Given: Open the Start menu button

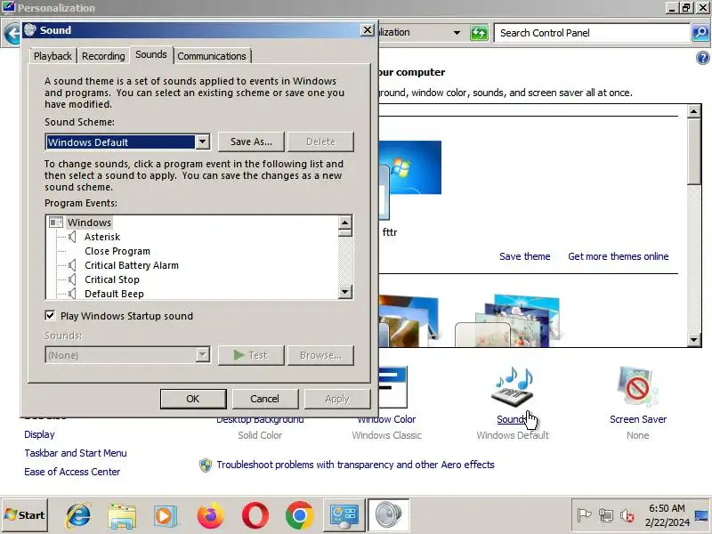Looking at the screenshot, I should tap(25, 515).
